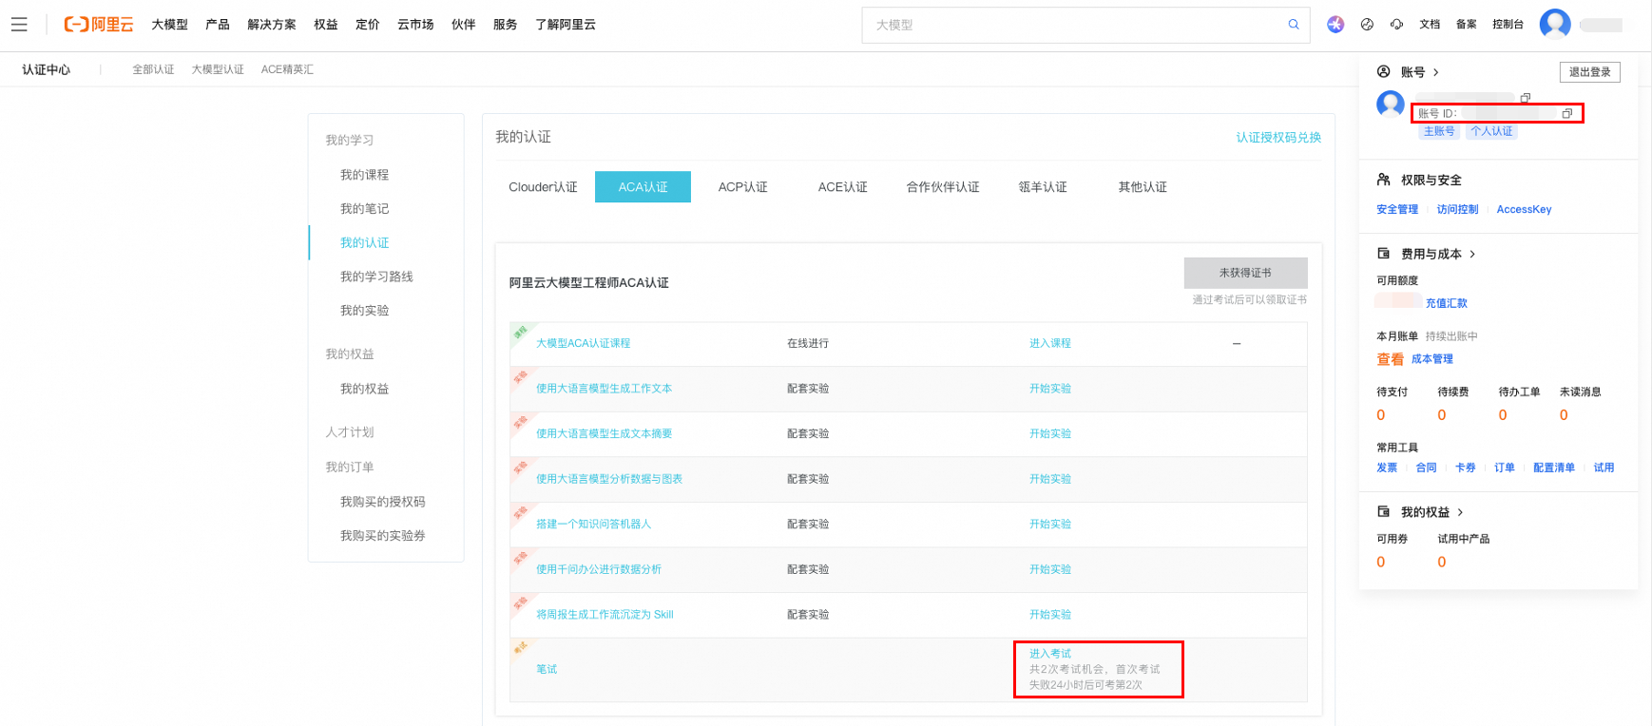Copy the account name using its copy icon

(x=1526, y=98)
